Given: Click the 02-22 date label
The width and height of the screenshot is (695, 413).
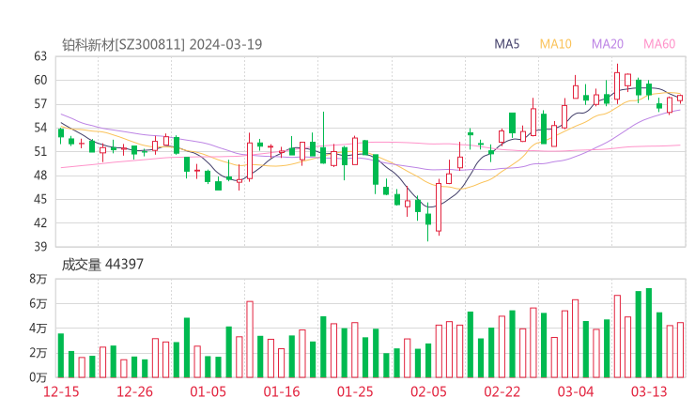Looking at the screenshot, I should click(502, 391).
